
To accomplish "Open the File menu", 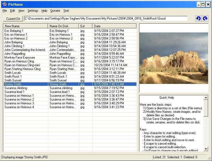I will click(5, 11).
